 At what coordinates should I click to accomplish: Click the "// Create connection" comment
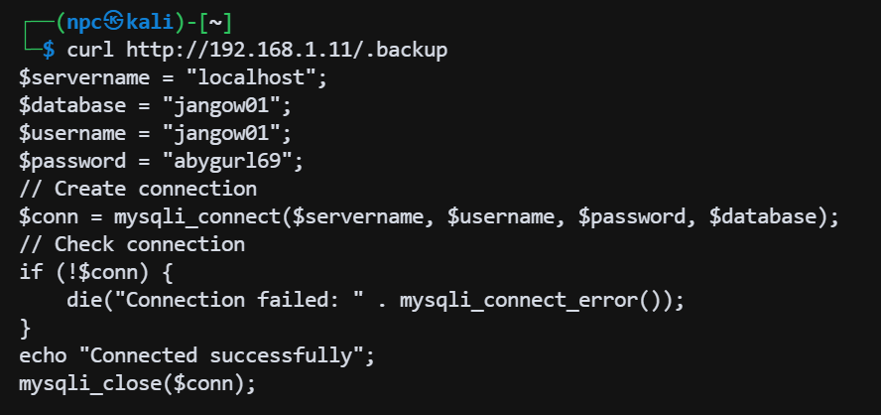pos(138,188)
